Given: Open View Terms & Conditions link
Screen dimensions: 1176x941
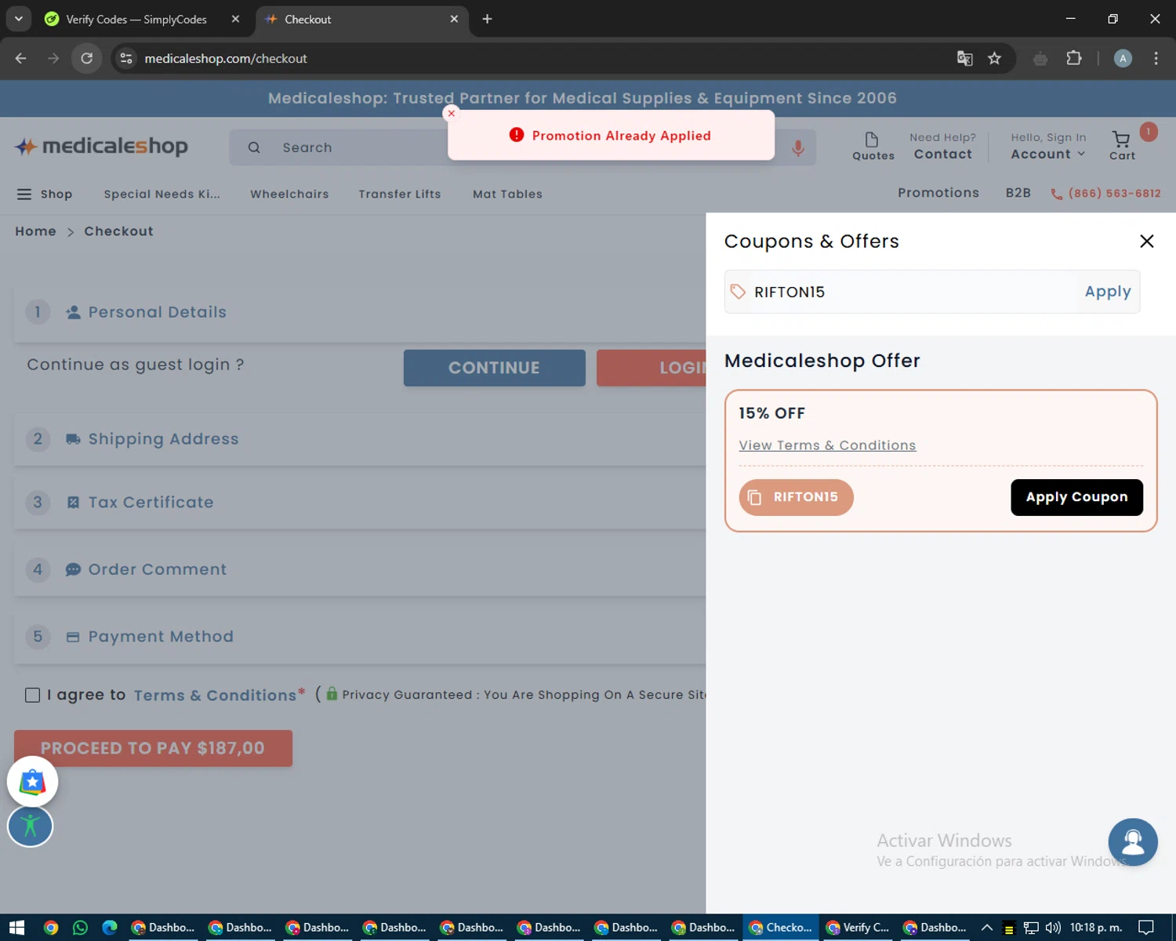Looking at the screenshot, I should (827, 445).
